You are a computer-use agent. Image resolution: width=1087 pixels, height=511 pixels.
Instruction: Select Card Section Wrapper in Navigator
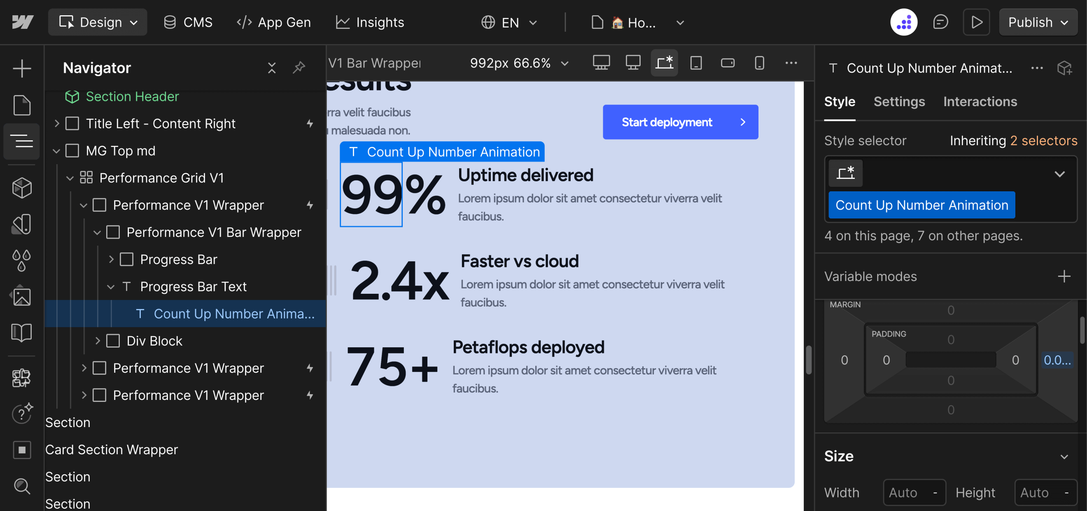pyautogui.click(x=112, y=449)
